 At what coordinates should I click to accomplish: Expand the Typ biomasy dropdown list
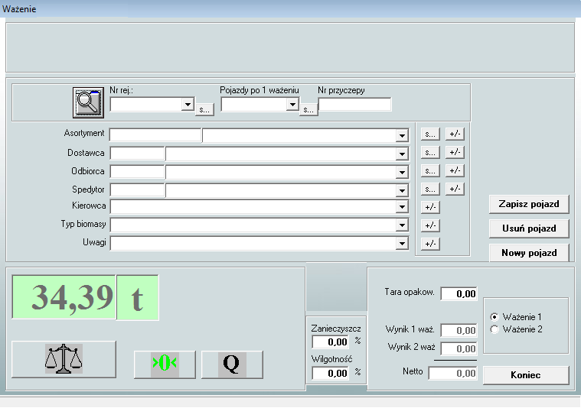tap(402, 225)
